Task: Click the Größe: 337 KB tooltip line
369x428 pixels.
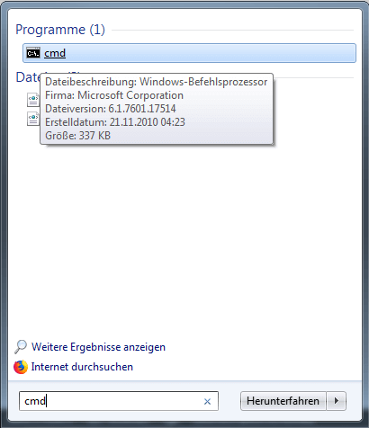Action: pyautogui.click(x=77, y=136)
